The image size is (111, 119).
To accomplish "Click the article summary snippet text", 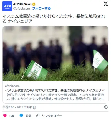I will tap(55, 97).
